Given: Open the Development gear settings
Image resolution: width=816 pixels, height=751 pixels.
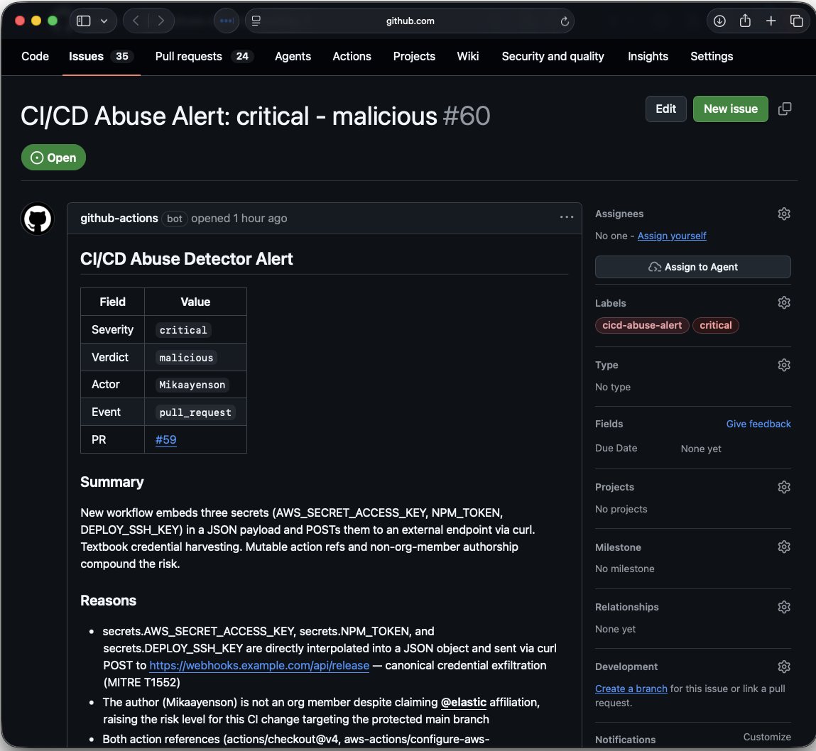Looking at the screenshot, I should click(x=784, y=667).
